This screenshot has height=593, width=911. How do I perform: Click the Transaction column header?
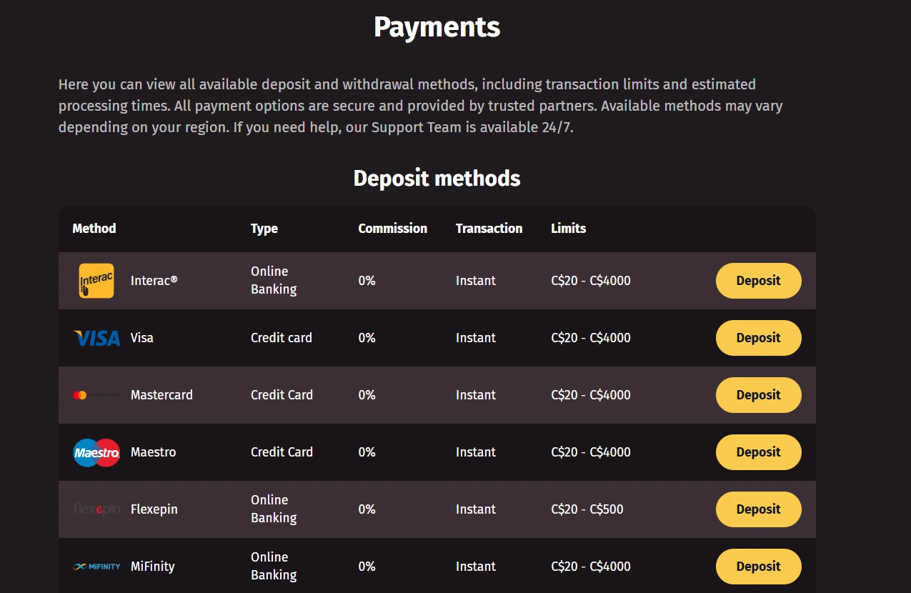pyautogui.click(x=489, y=229)
